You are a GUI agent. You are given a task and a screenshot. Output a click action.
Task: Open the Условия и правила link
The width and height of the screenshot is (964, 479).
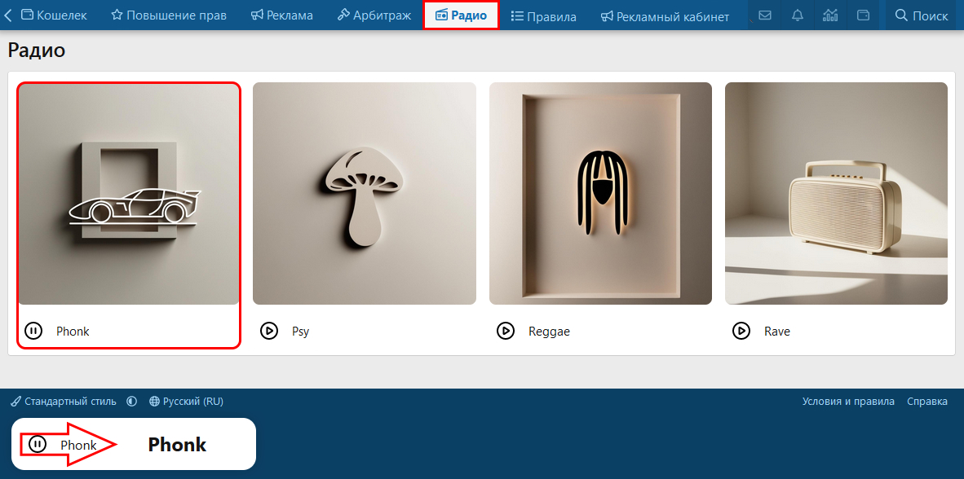[848, 402]
